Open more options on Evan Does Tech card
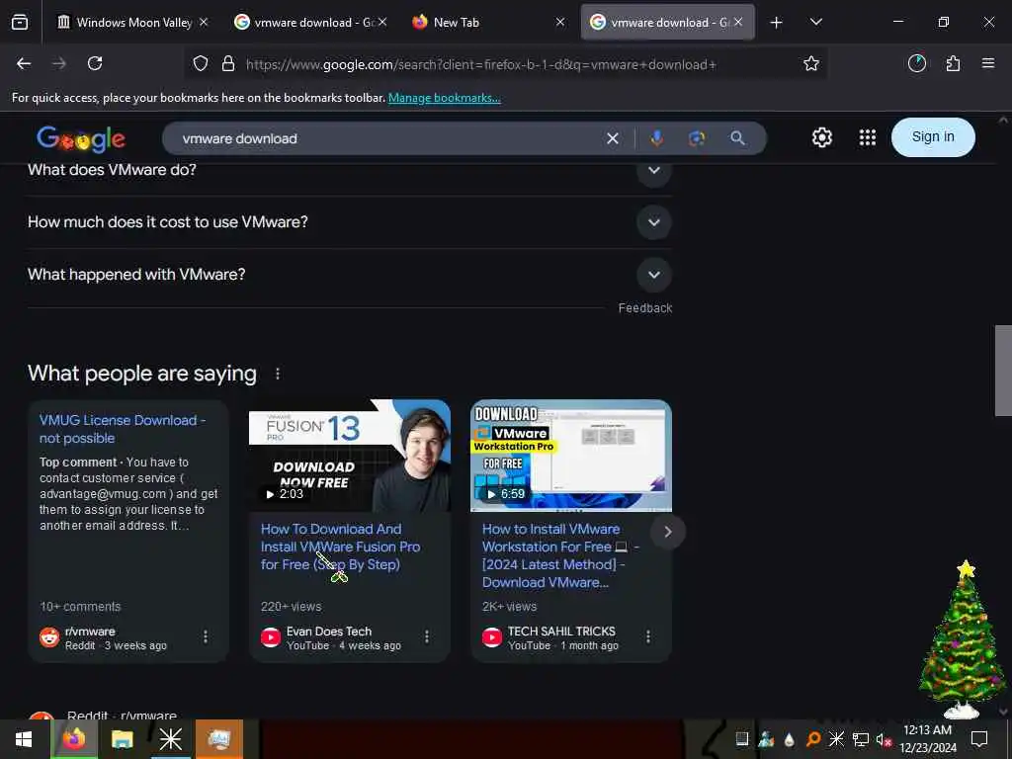The height and width of the screenshot is (759, 1012). 427,637
